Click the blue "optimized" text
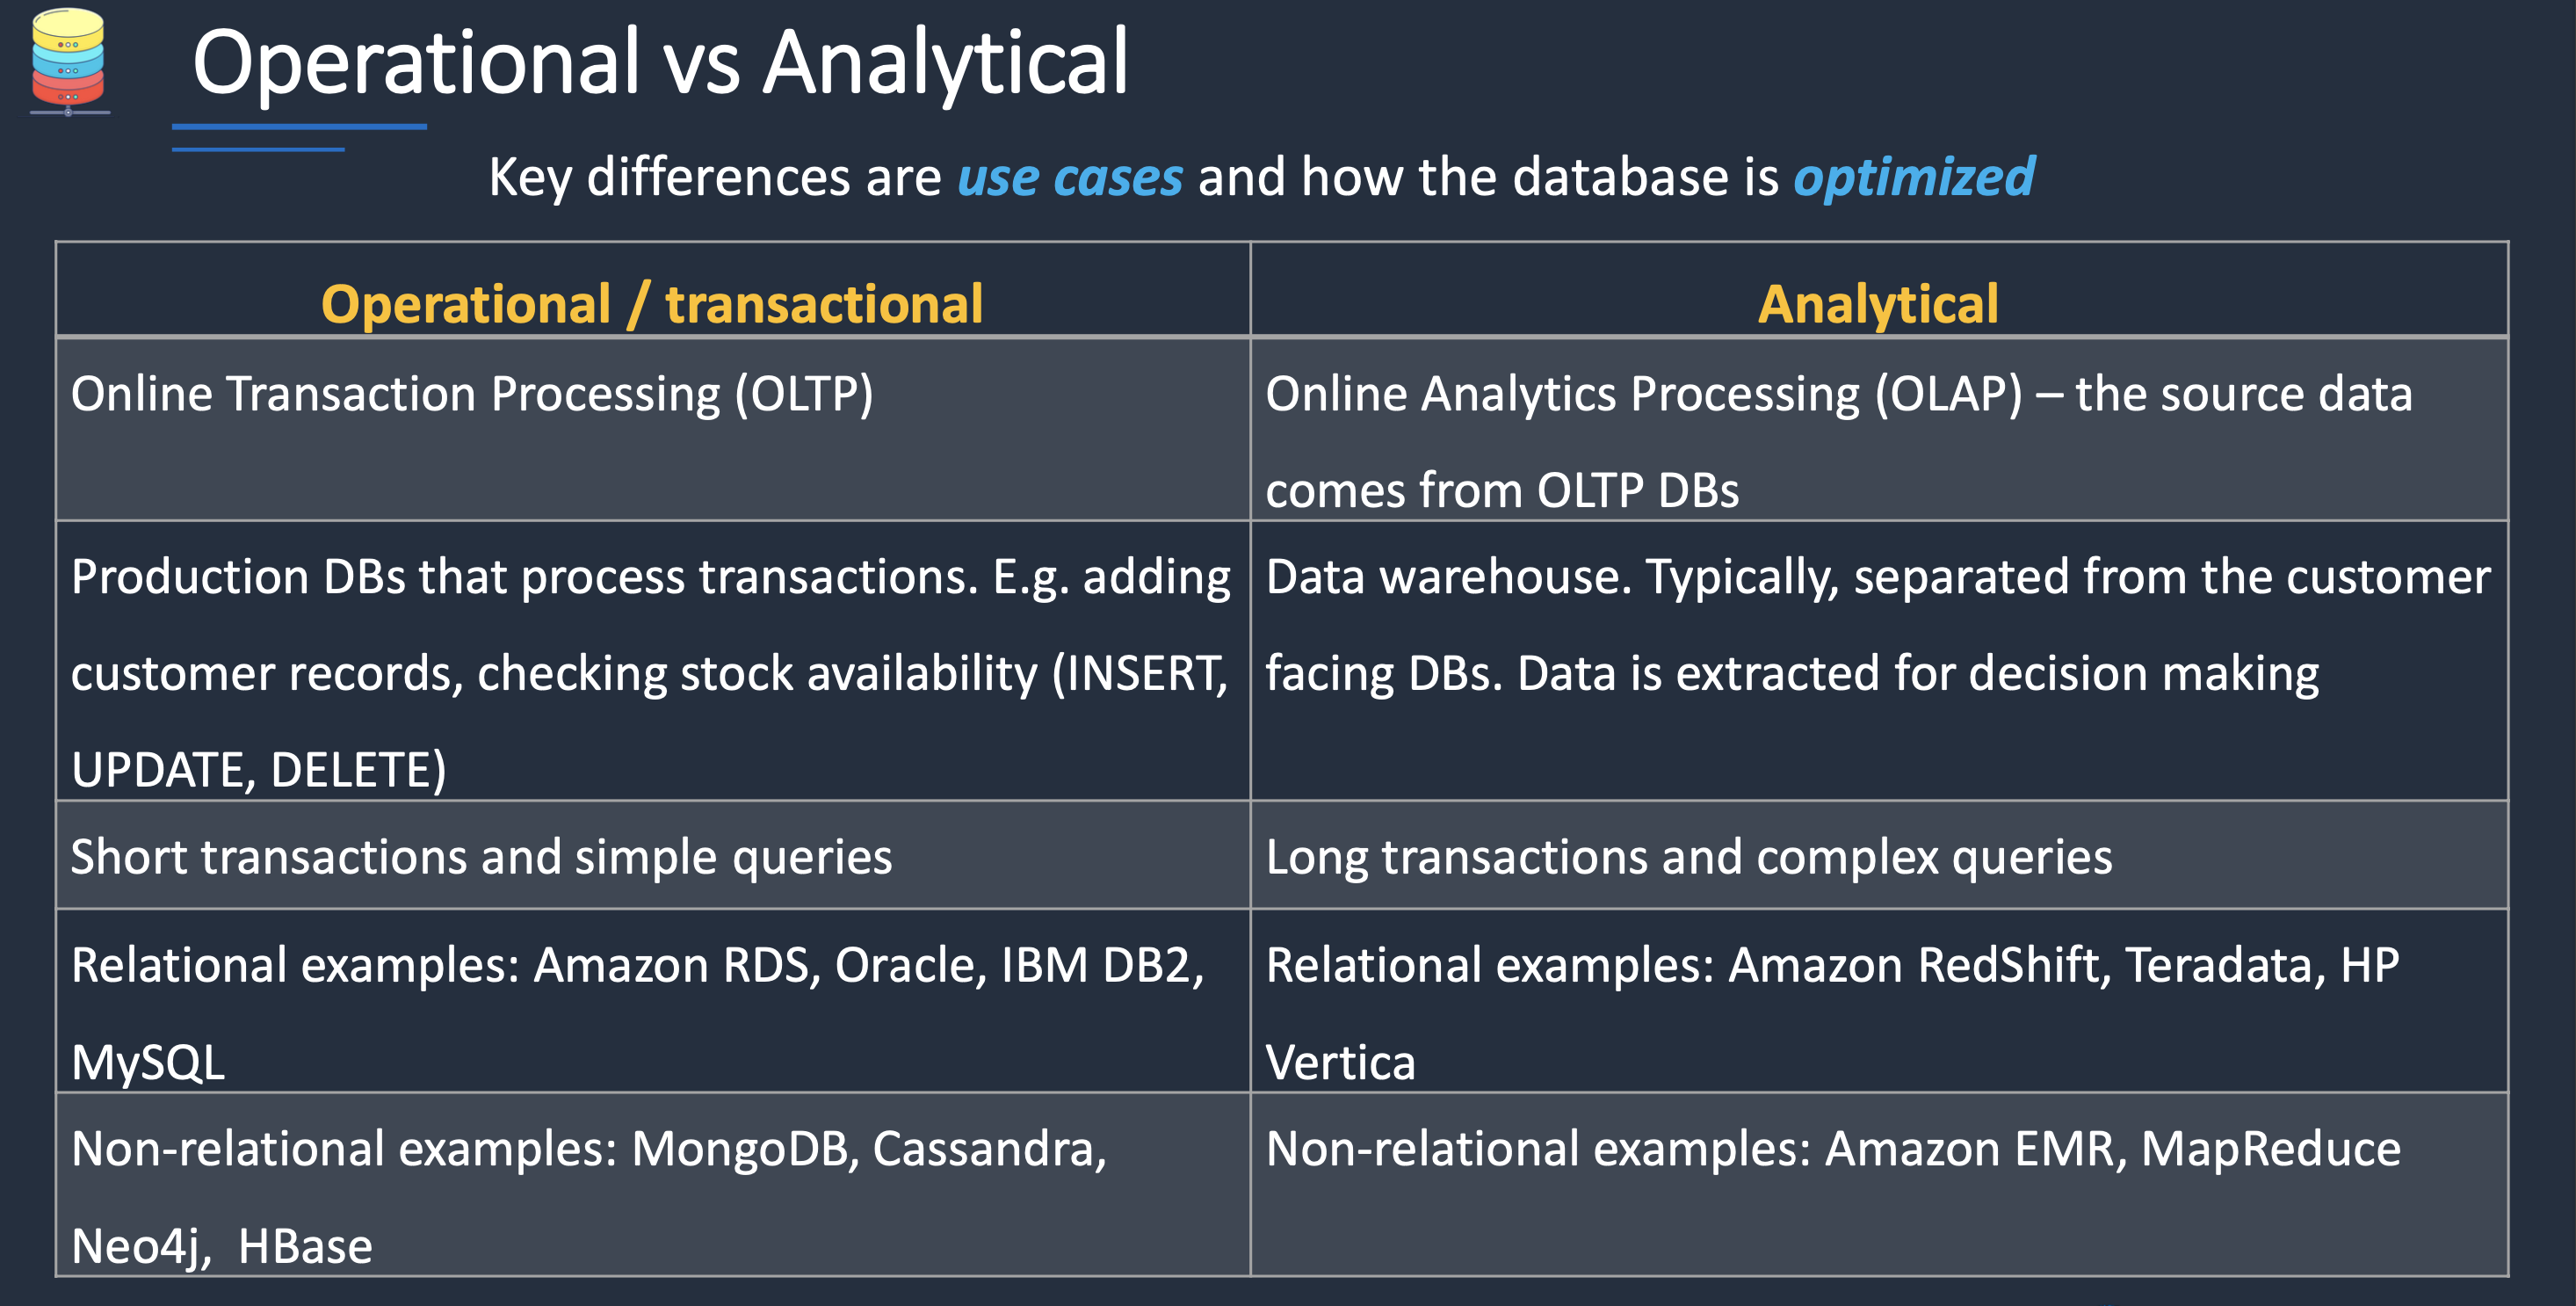Viewport: 2576px width, 1306px height. (x=1913, y=178)
